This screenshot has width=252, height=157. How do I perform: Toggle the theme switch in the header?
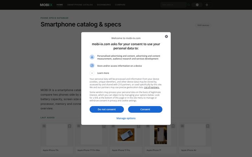tap(197, 5)
